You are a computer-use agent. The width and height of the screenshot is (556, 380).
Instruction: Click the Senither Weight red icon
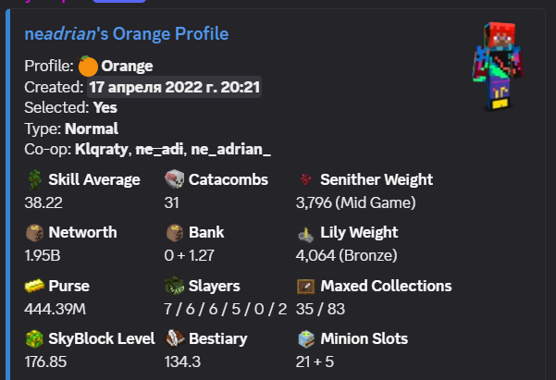[305, 179]
